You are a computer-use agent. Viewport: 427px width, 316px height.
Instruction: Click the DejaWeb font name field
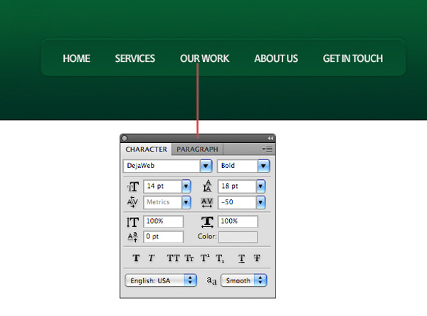[x=162, y=166]
